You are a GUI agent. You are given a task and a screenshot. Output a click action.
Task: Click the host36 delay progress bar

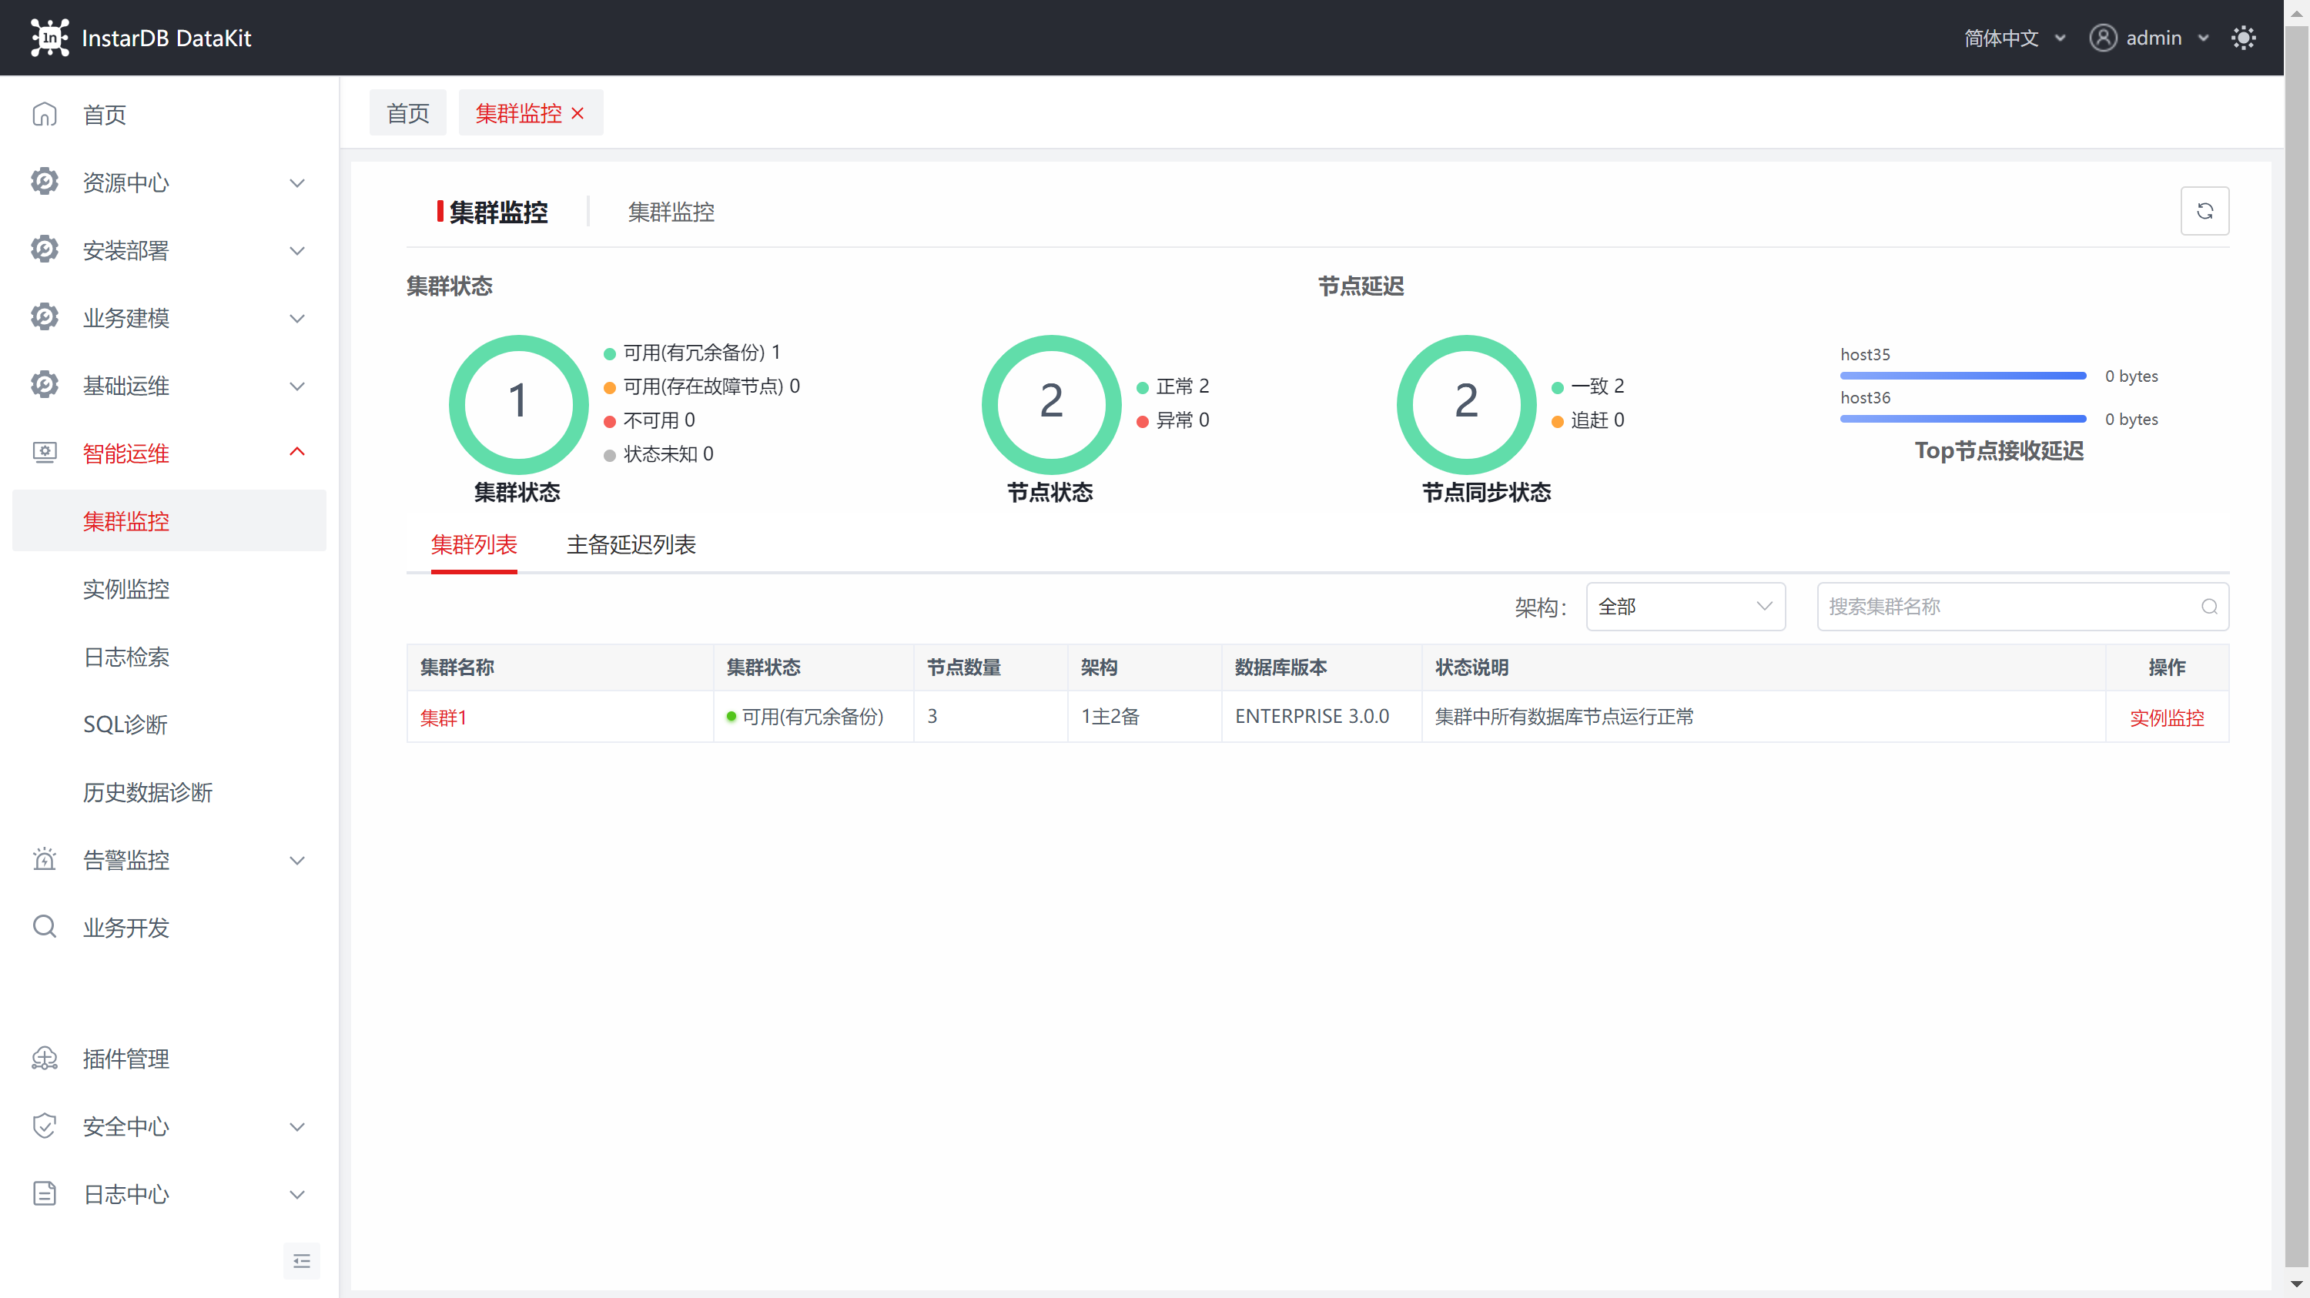point(1963,419)
